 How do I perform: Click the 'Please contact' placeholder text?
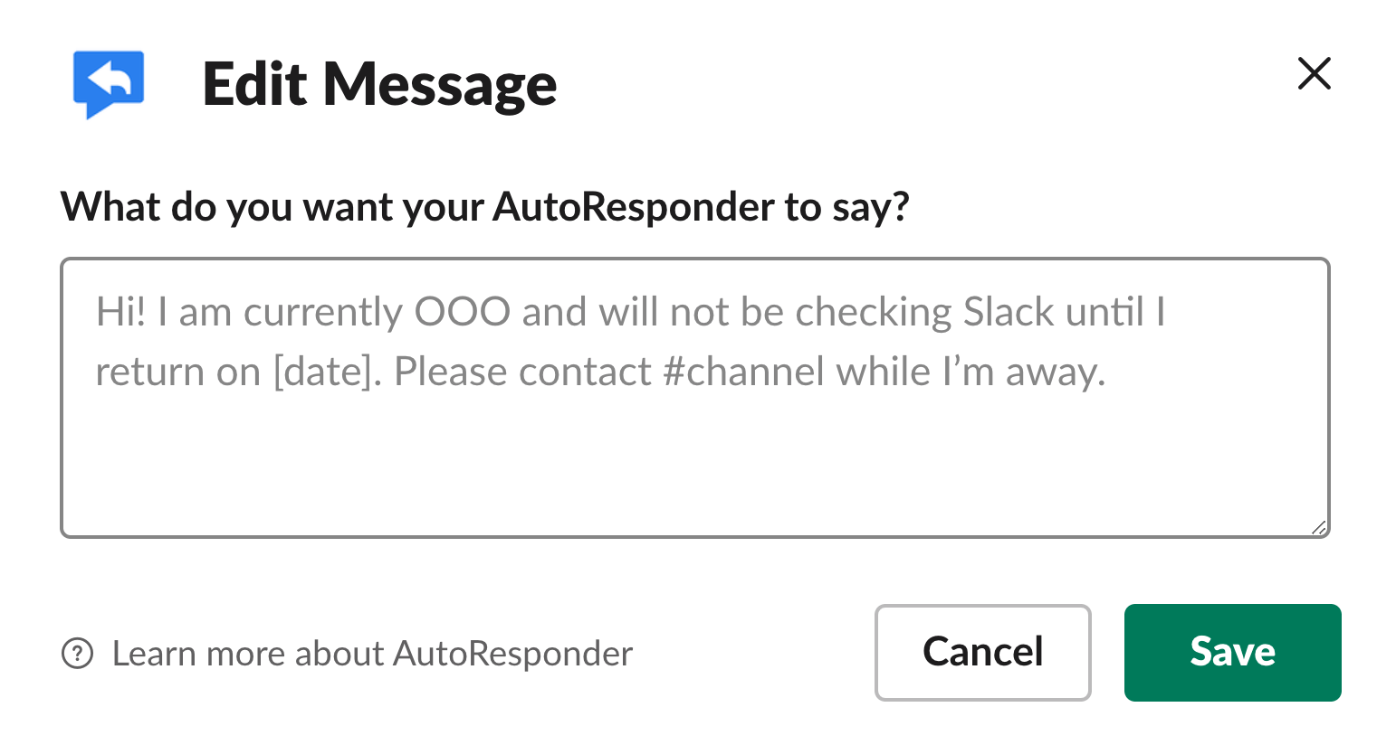(x=523, y=372)
